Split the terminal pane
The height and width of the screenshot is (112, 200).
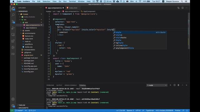pyautogui.click(x=174, y=85)
